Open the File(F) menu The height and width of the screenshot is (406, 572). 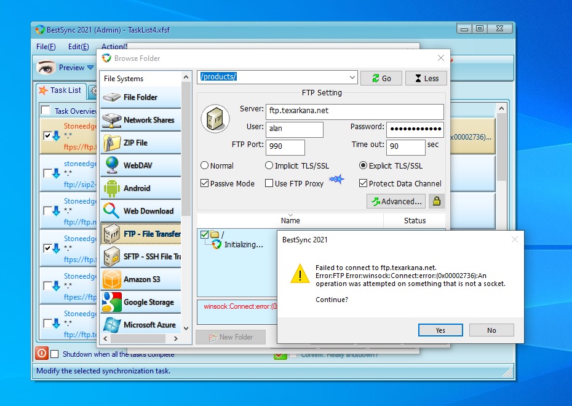coord(46,47)
